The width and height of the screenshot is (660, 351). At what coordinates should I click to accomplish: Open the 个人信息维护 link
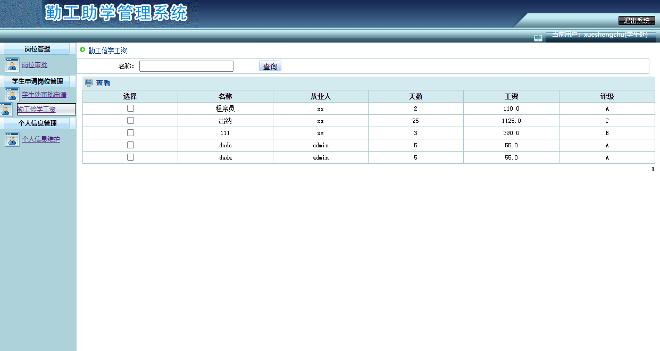pyautogui.click(x=40, y=139)
